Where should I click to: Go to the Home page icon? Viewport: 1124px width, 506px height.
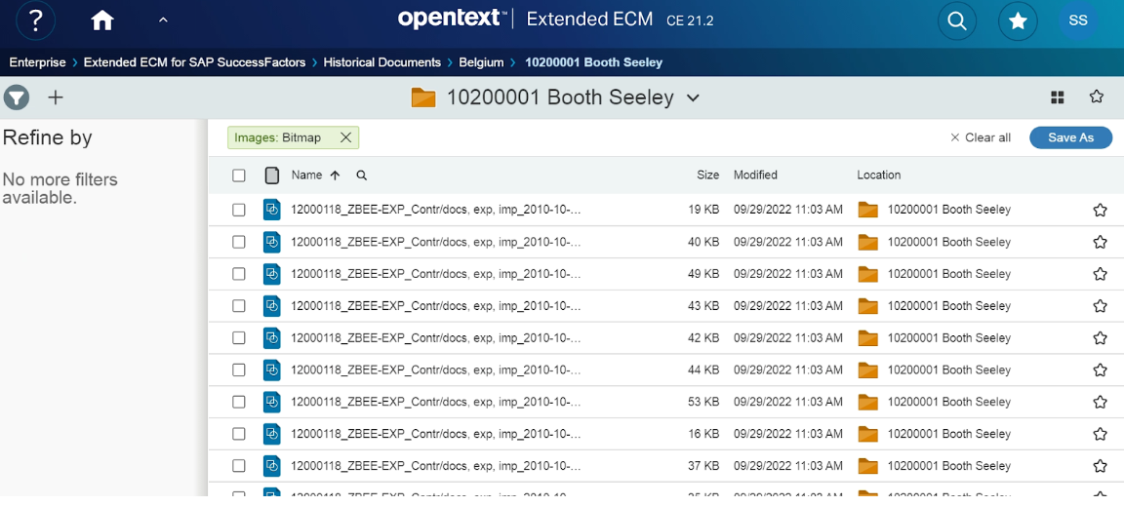click(x=101, y=20)
